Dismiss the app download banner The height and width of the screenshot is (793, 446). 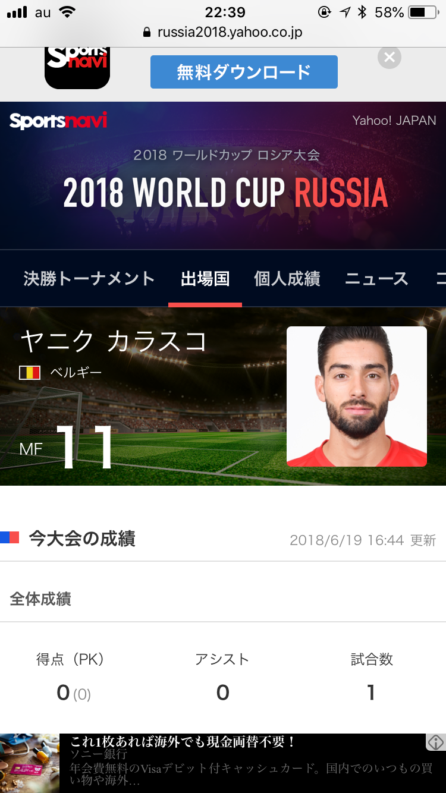click(390, 57)
